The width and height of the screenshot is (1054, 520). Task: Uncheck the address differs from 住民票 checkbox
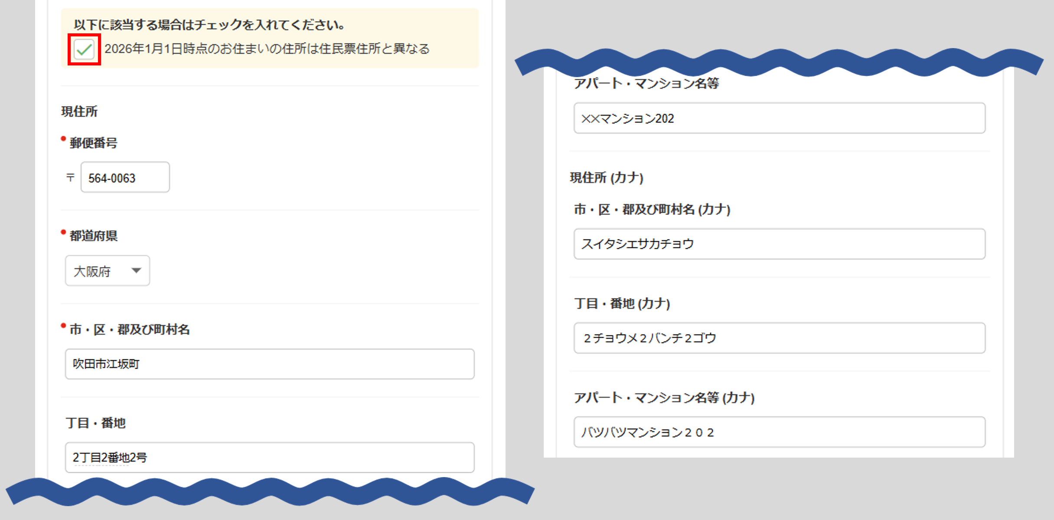click(x=84, y=49)
